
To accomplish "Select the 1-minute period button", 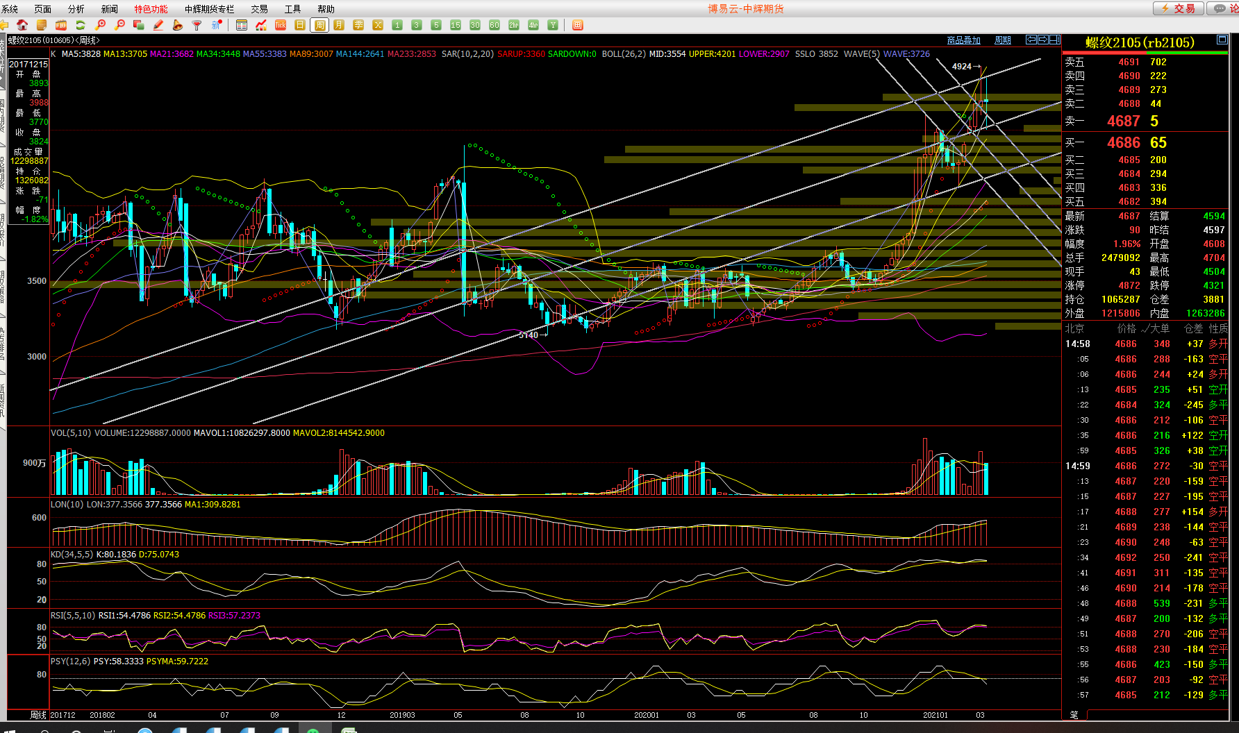I will click(x=397, y=25).
